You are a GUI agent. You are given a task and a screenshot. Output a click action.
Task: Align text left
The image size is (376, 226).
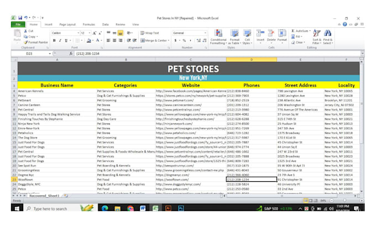pos(108,40)
